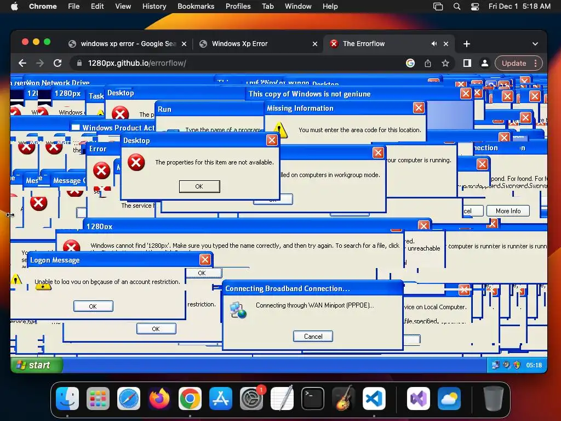
Task: Open System Settings with the notification badge
Action: tap(251, 399)
